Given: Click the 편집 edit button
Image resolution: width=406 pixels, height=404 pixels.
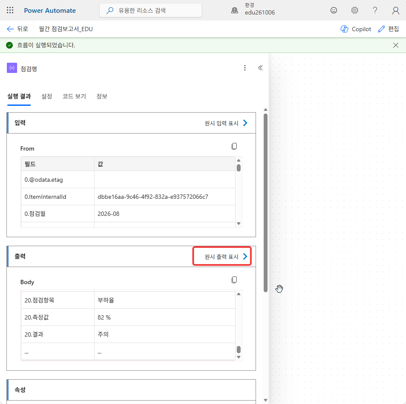Looking at the screenshot, I should (x=388, y=29).
